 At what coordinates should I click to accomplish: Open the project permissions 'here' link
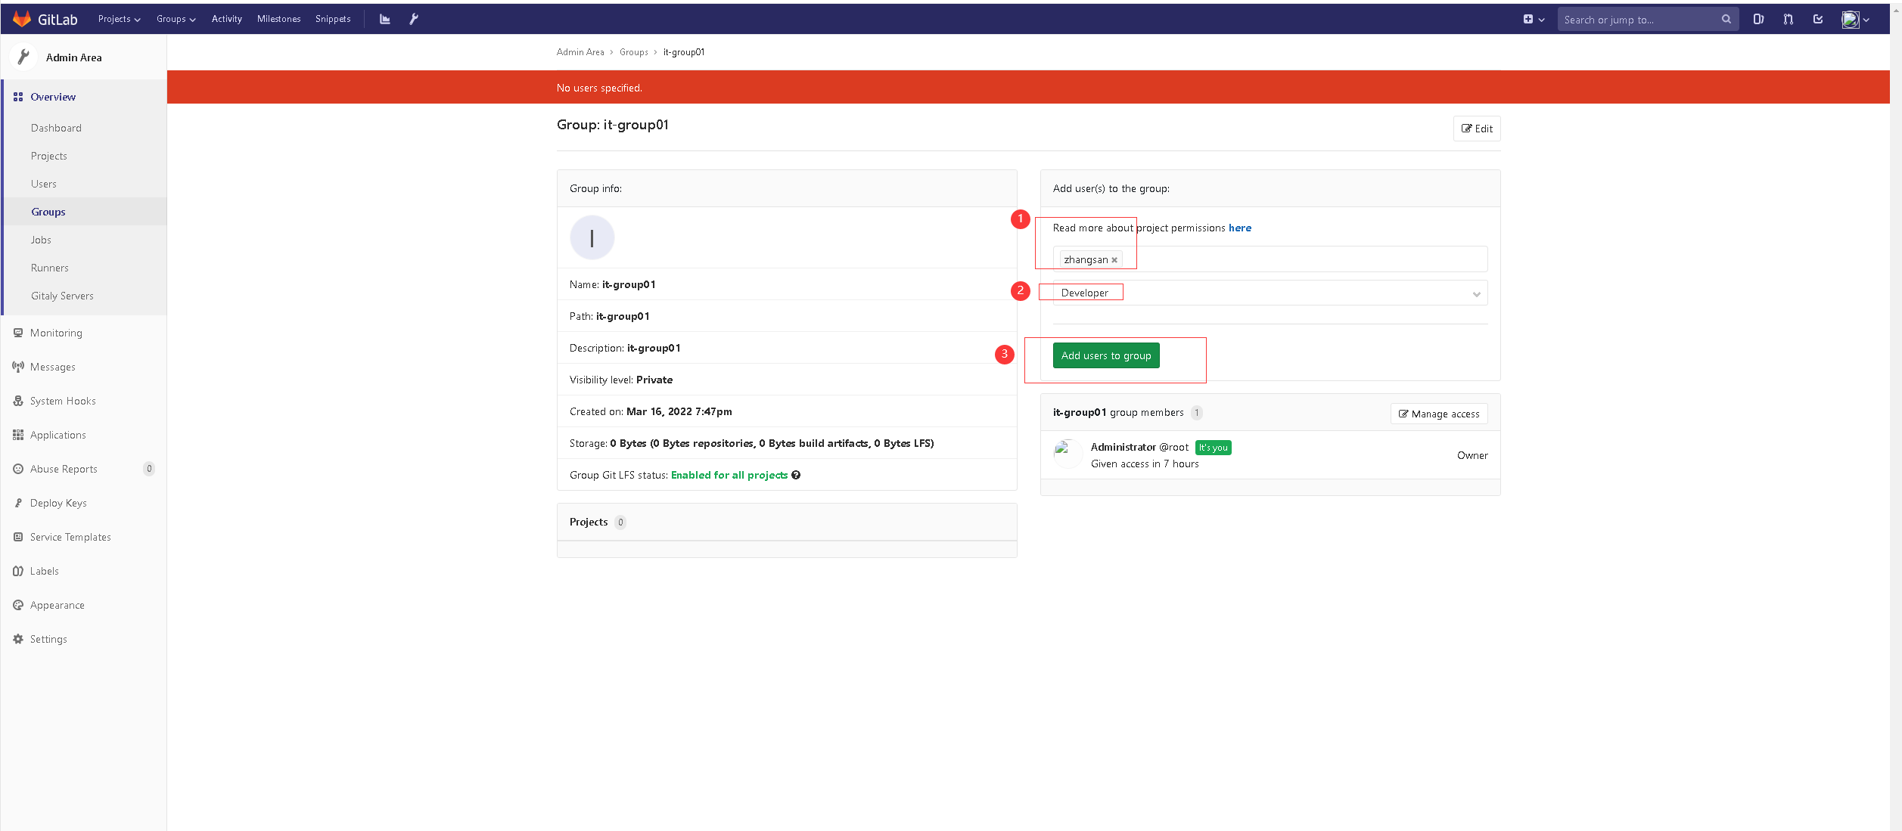tap(1239, 228)
